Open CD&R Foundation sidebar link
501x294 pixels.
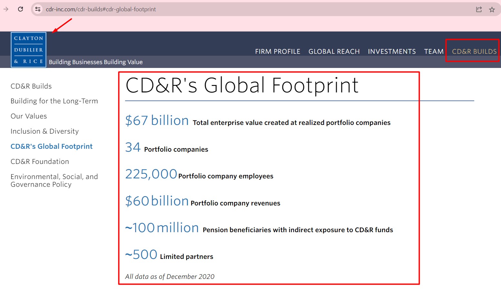(x=40, y=162)
